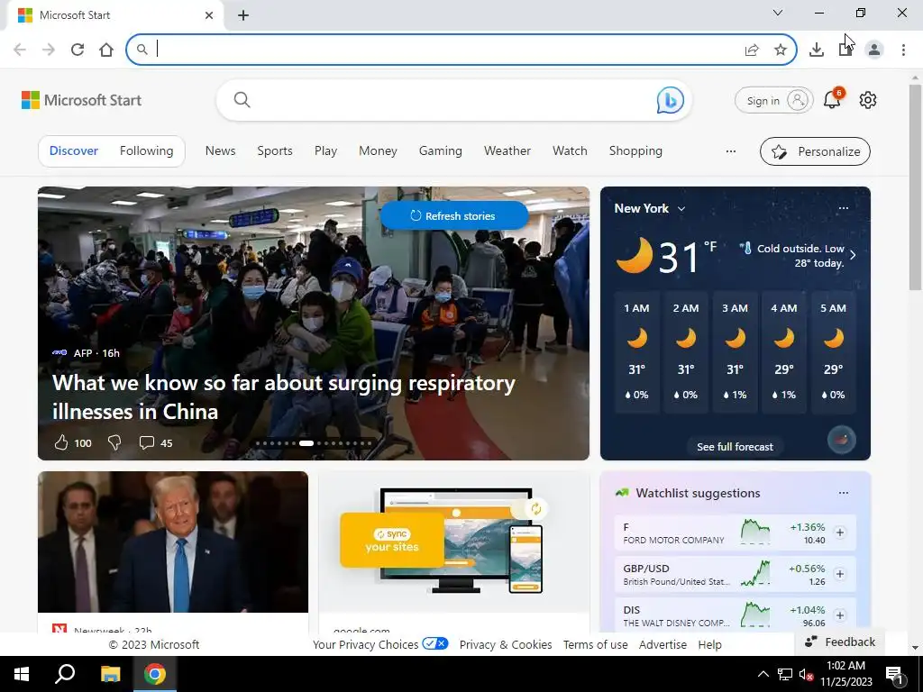Open the Shopping section

click(635, 150)
